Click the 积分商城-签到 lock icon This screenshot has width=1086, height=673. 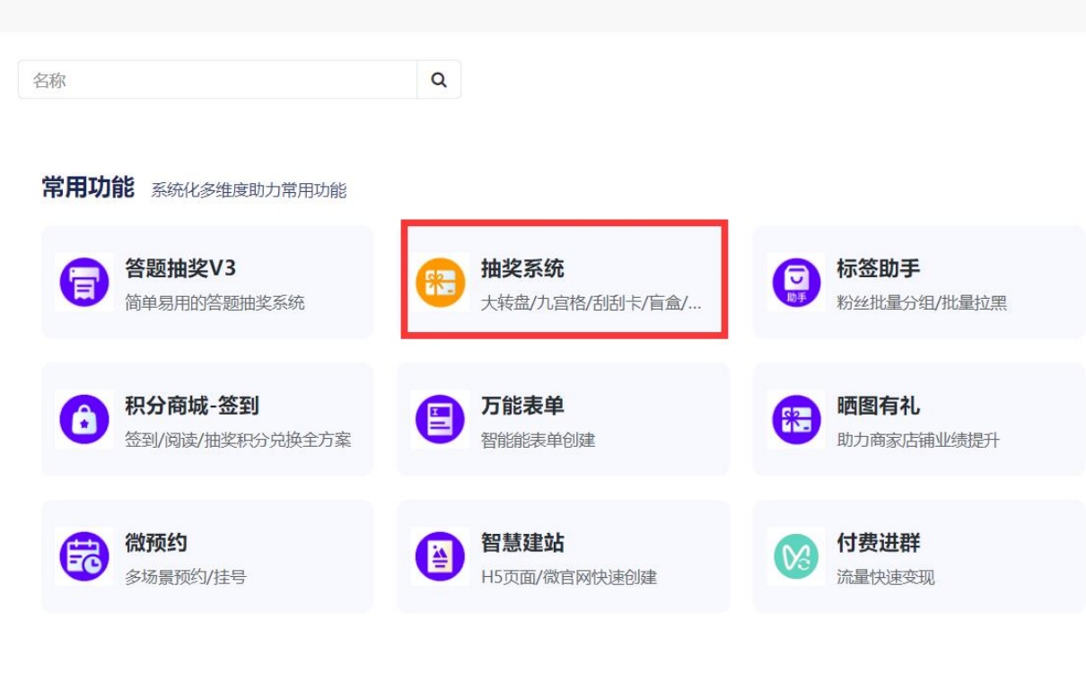coord(83,418)
